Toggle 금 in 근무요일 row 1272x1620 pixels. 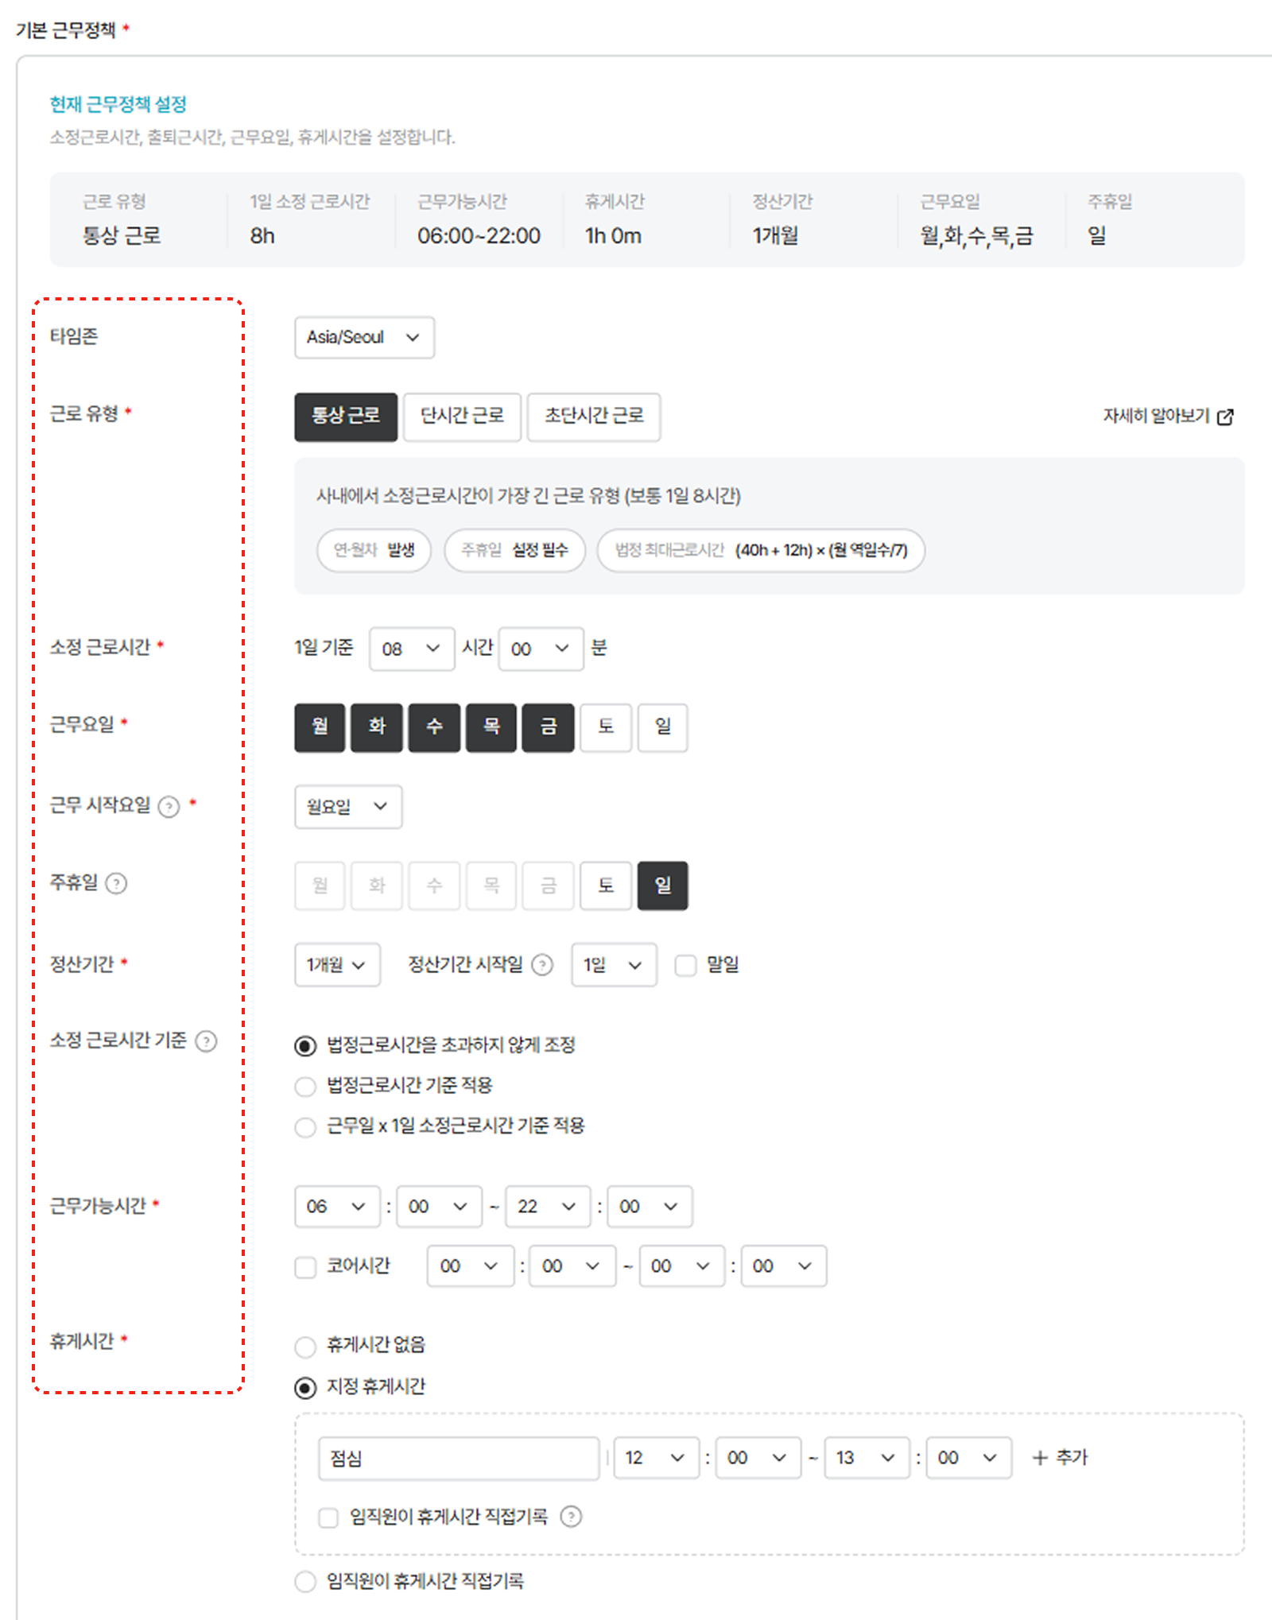click(x=549, y=727)
